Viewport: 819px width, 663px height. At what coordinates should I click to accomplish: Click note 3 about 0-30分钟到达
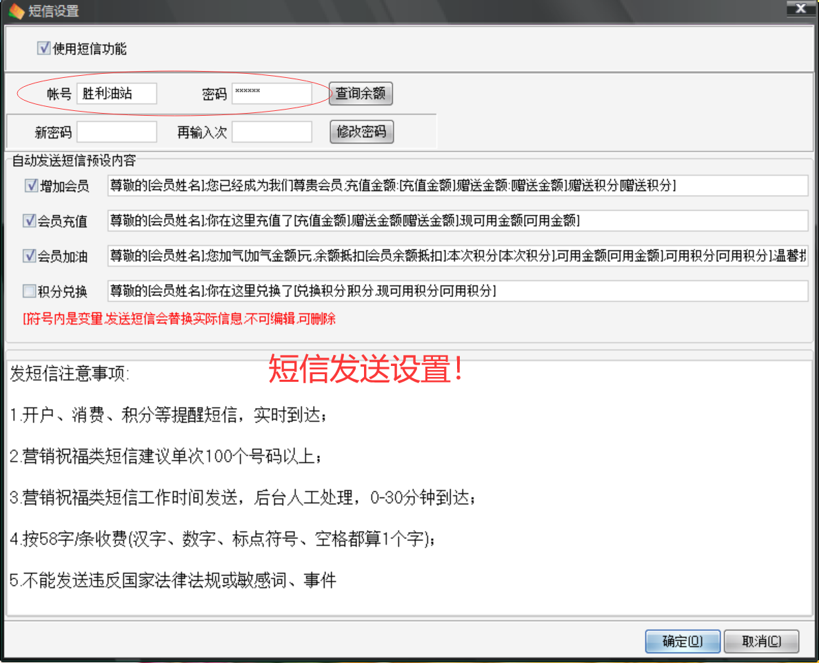click(x=243, y=498)
